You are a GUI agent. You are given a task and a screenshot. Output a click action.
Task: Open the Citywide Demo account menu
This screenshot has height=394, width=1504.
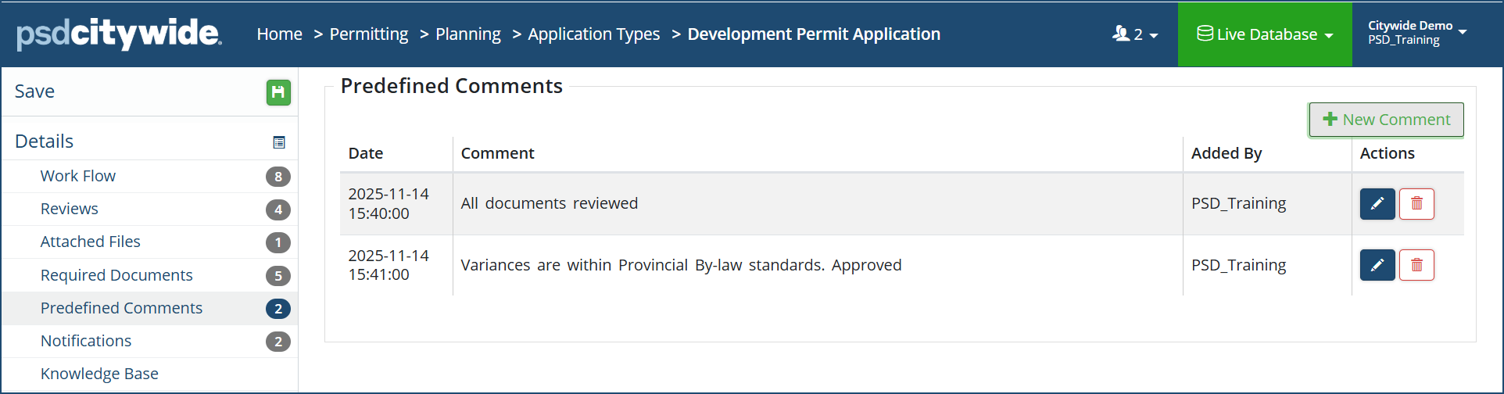point(1416,33)
